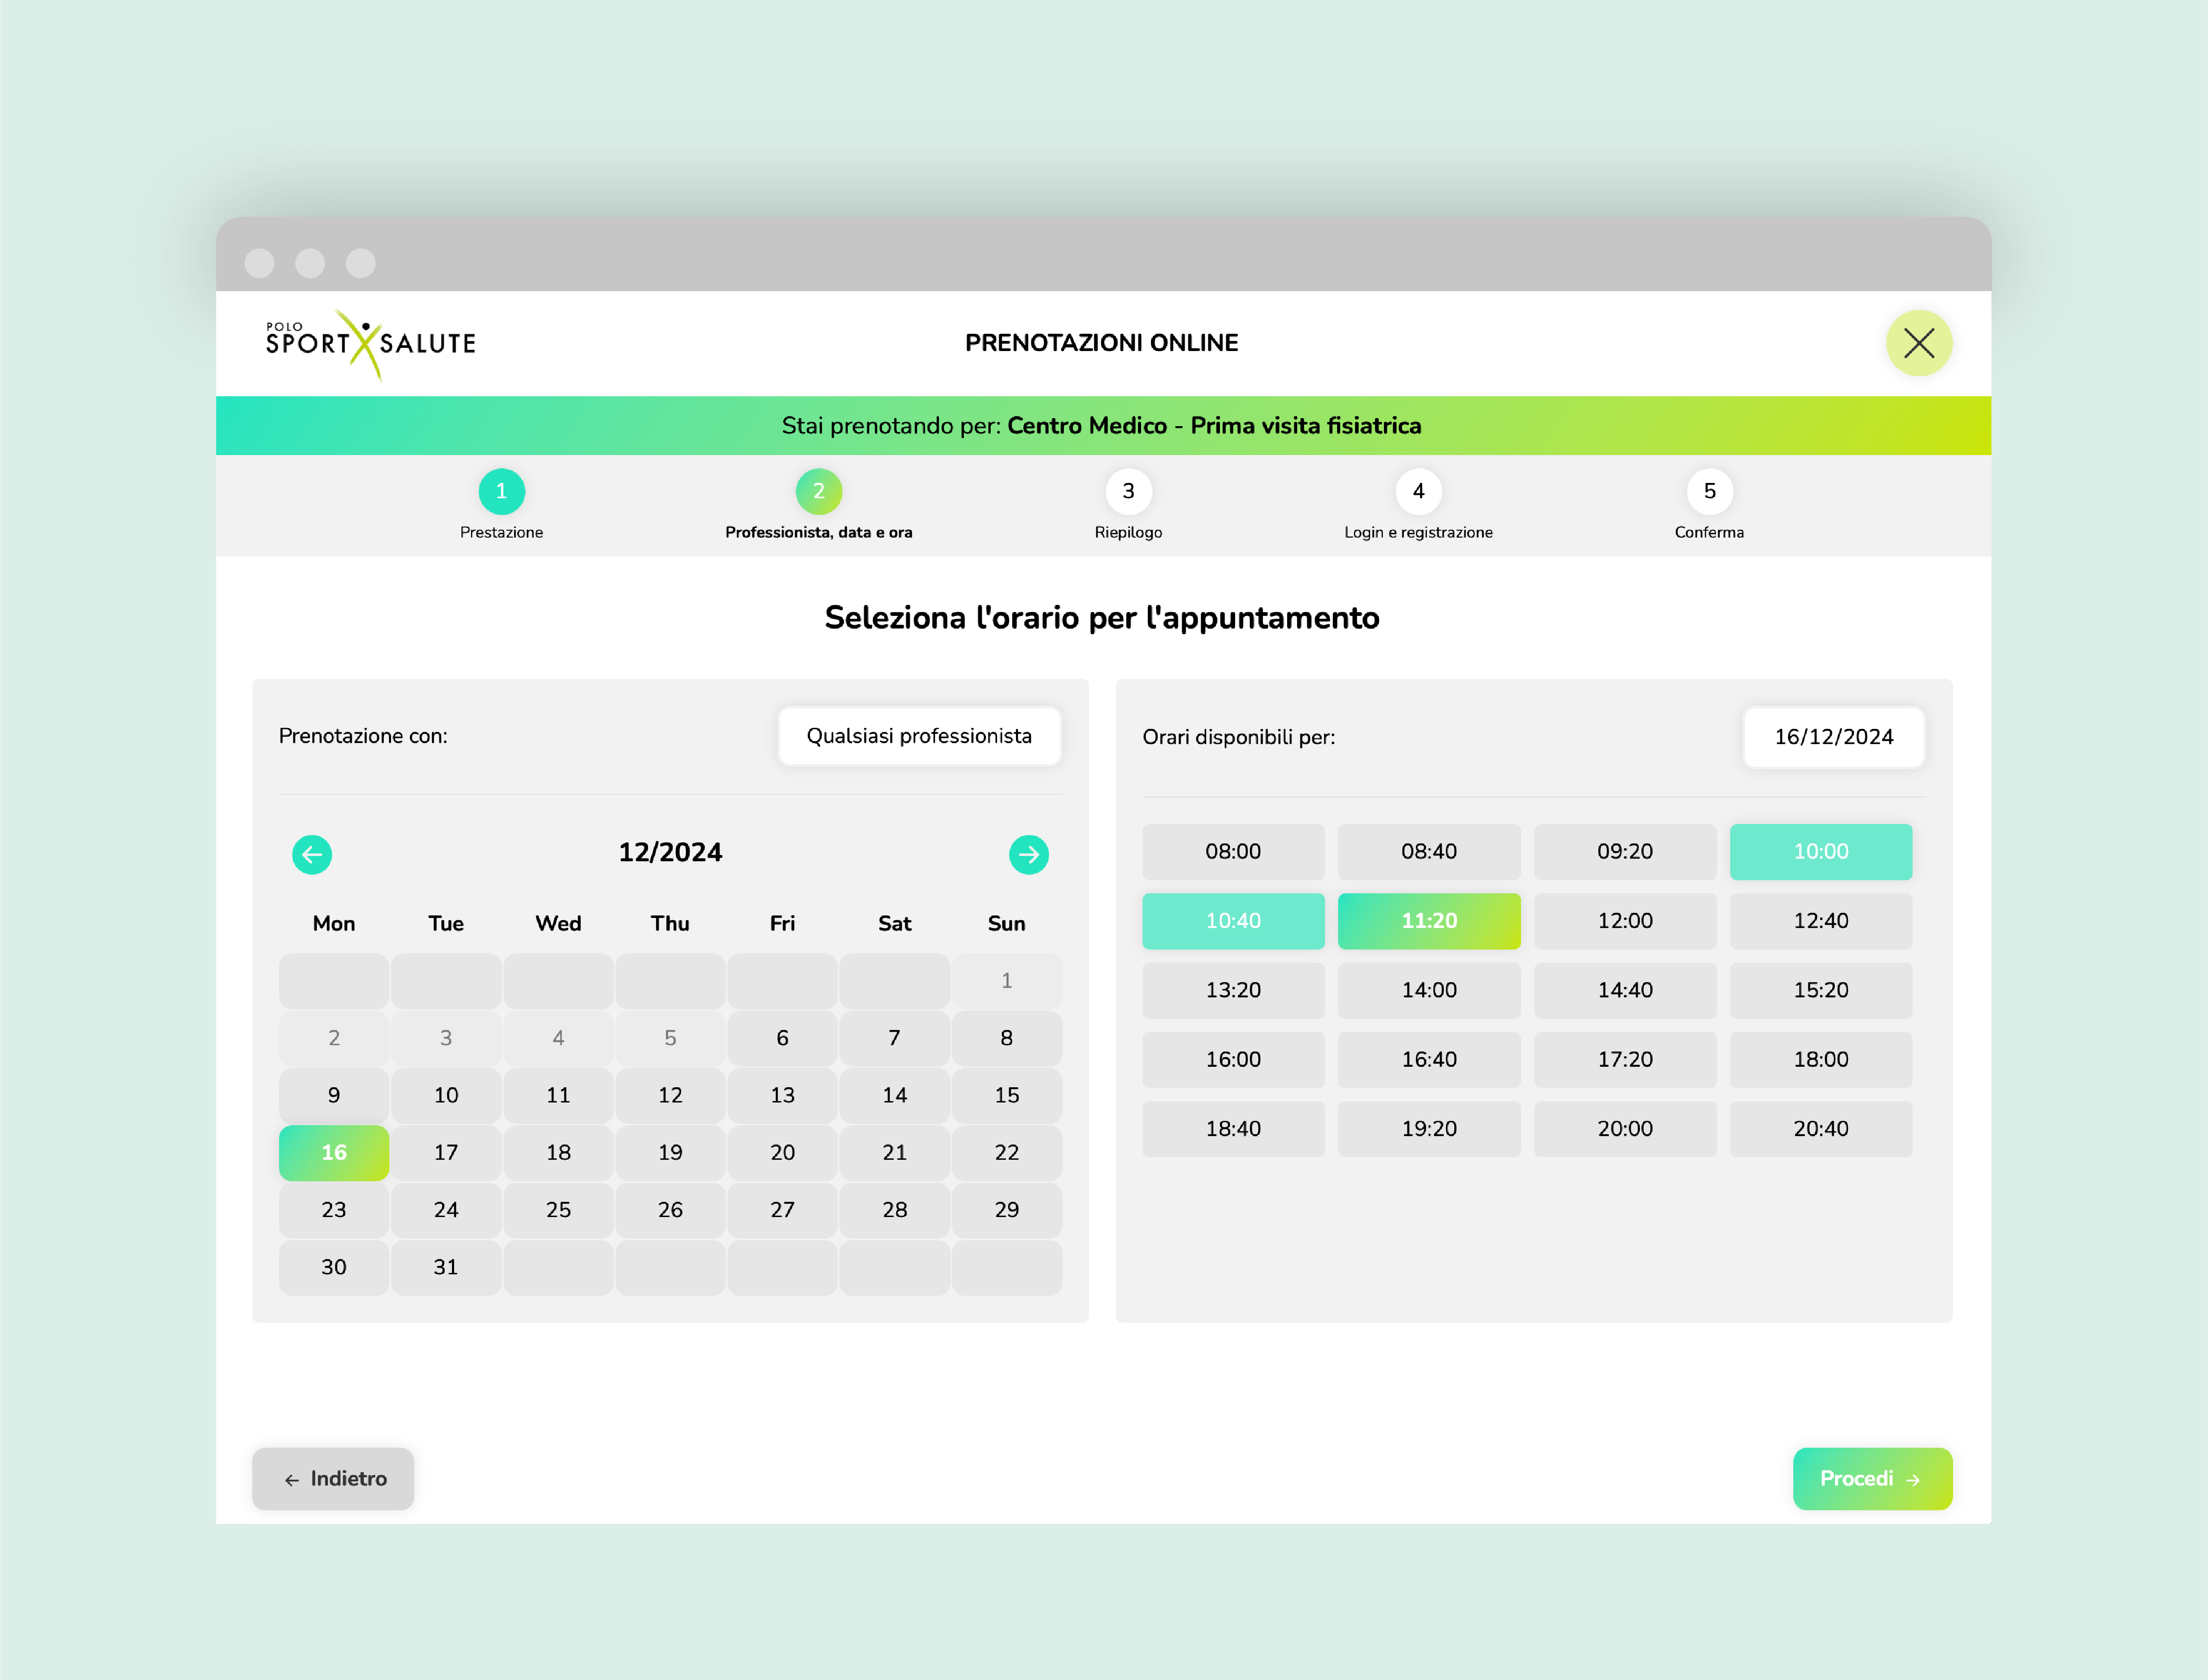Choose the 14:40 time slot
The image size is (2208, 1680).
point(1625,990)
